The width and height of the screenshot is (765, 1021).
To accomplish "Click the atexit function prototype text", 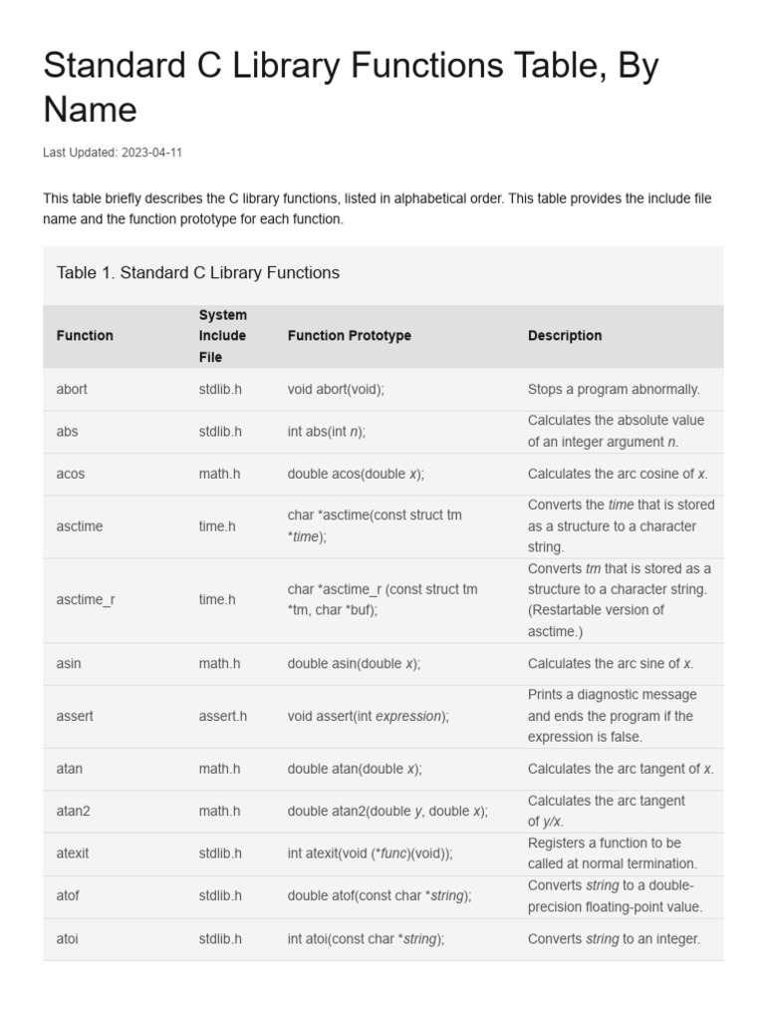I will click(370, 853).
